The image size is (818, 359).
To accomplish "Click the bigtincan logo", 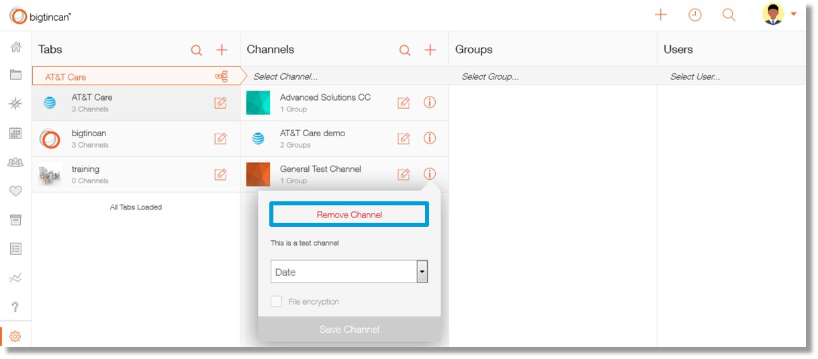I will [x=40, y=15].
